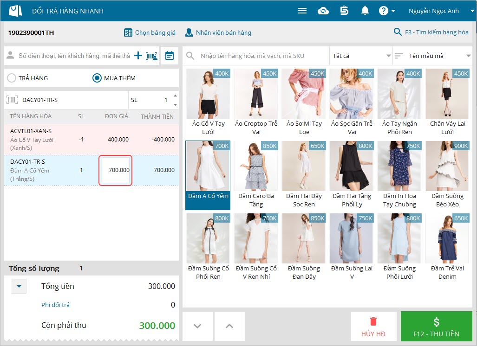Select the Áo Cổ V Tay Lưới product
The width and height of the screenshot is (477, 346).
tap(208, 103)
